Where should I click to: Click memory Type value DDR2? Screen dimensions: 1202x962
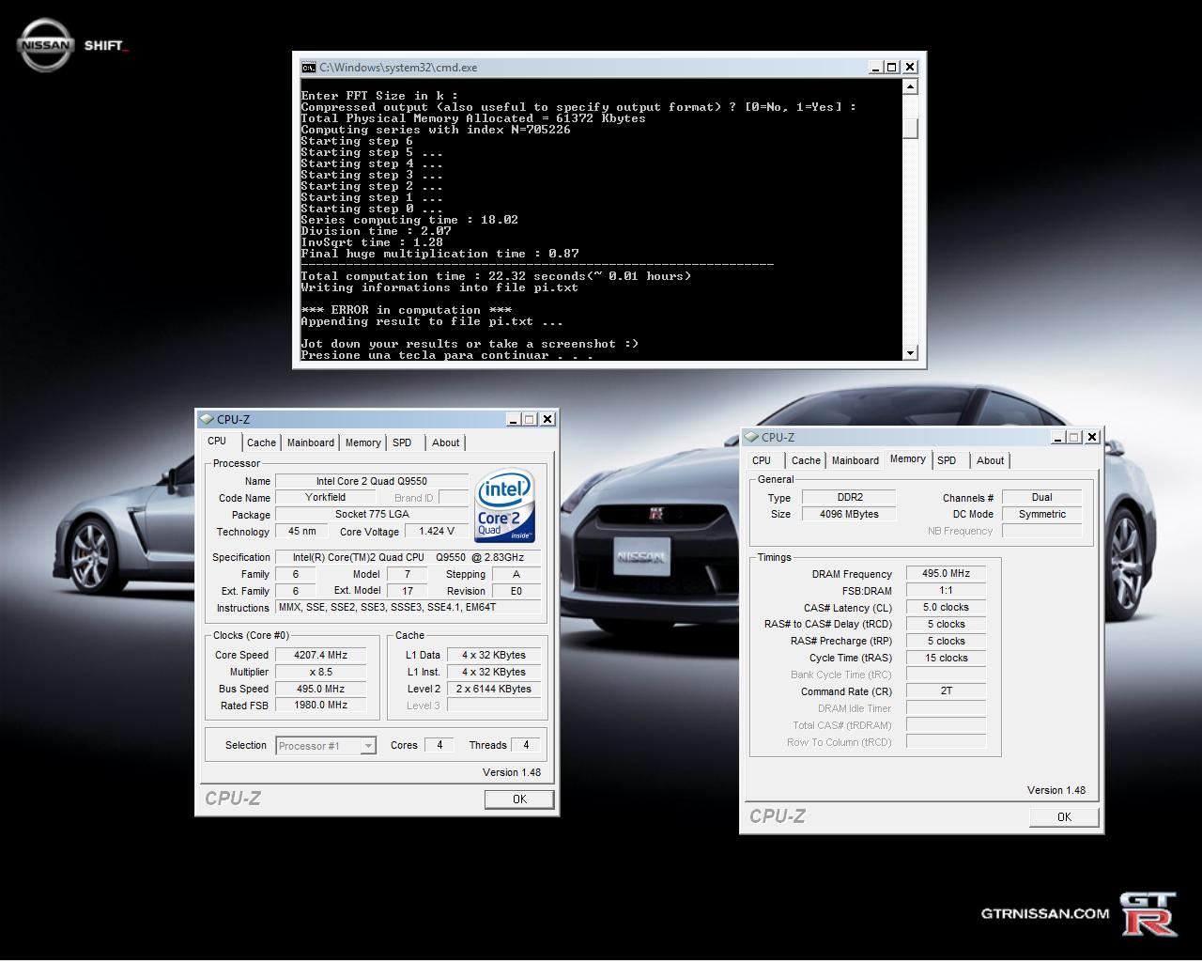click(849, 497)
